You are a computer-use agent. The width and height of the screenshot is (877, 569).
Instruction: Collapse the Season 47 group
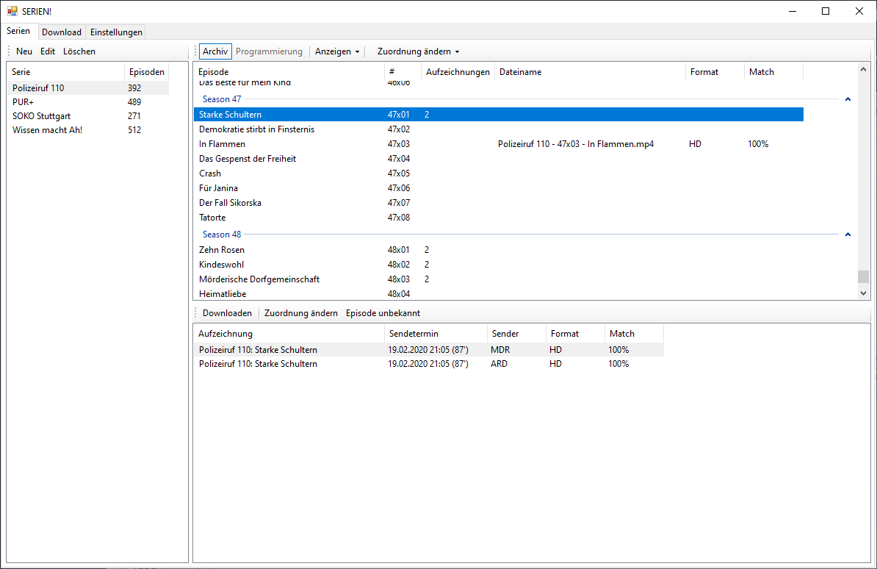[848, 99]
